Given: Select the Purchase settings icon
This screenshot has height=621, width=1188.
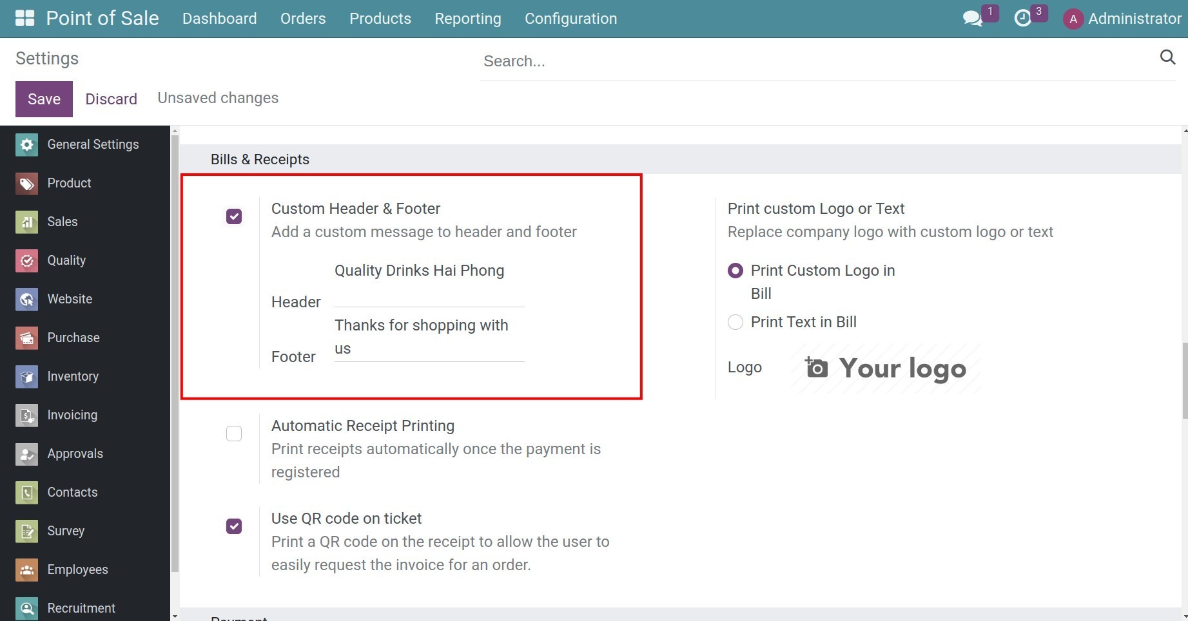Looking at the screenshot, I should tap(26, 338).
